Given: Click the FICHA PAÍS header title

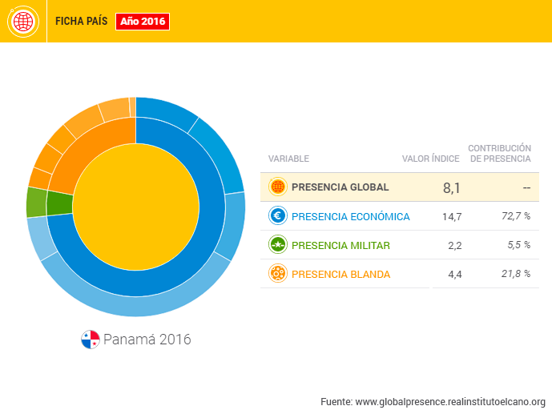Looking at the screenshot, I should (x=81, y=22).
